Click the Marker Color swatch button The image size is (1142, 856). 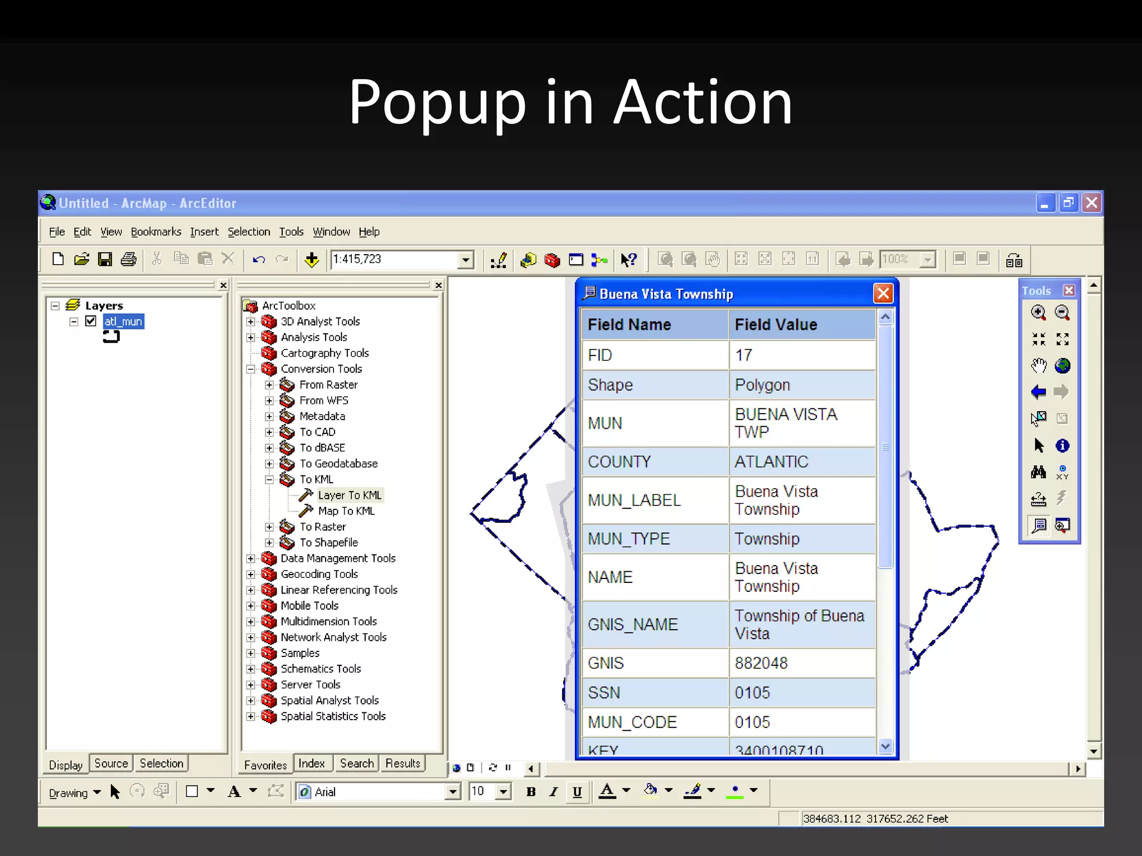click(735, 791)
